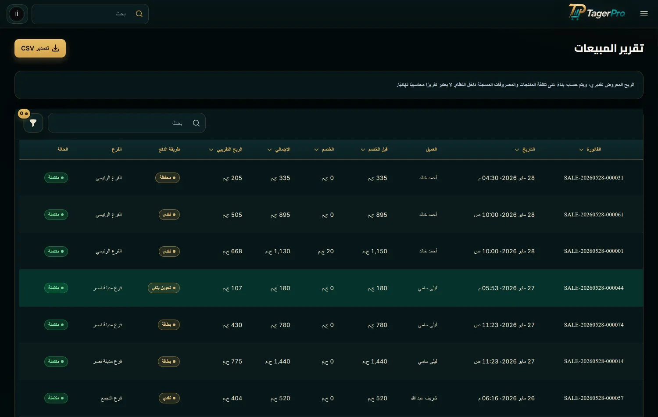Click branch فرع التجمع in invoice 000057 row
Viewport: 658px width, 417px height.
111,398
